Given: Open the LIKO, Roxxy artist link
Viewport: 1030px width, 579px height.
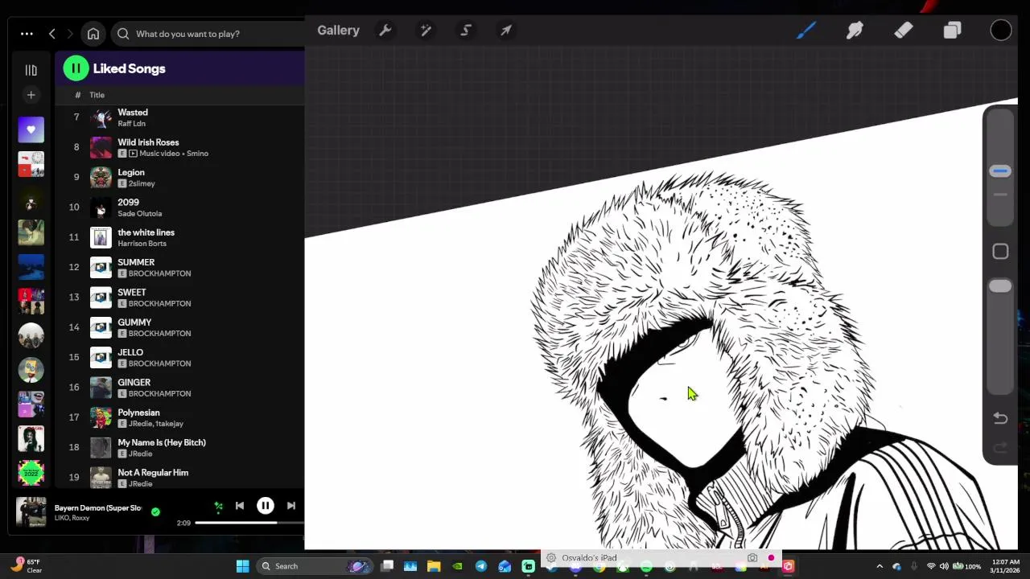Looking at the screenshot, I should coord(72,519).
